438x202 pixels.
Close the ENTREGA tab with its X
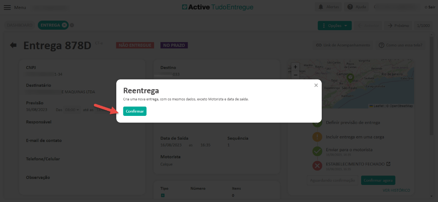tap(65, 25)
